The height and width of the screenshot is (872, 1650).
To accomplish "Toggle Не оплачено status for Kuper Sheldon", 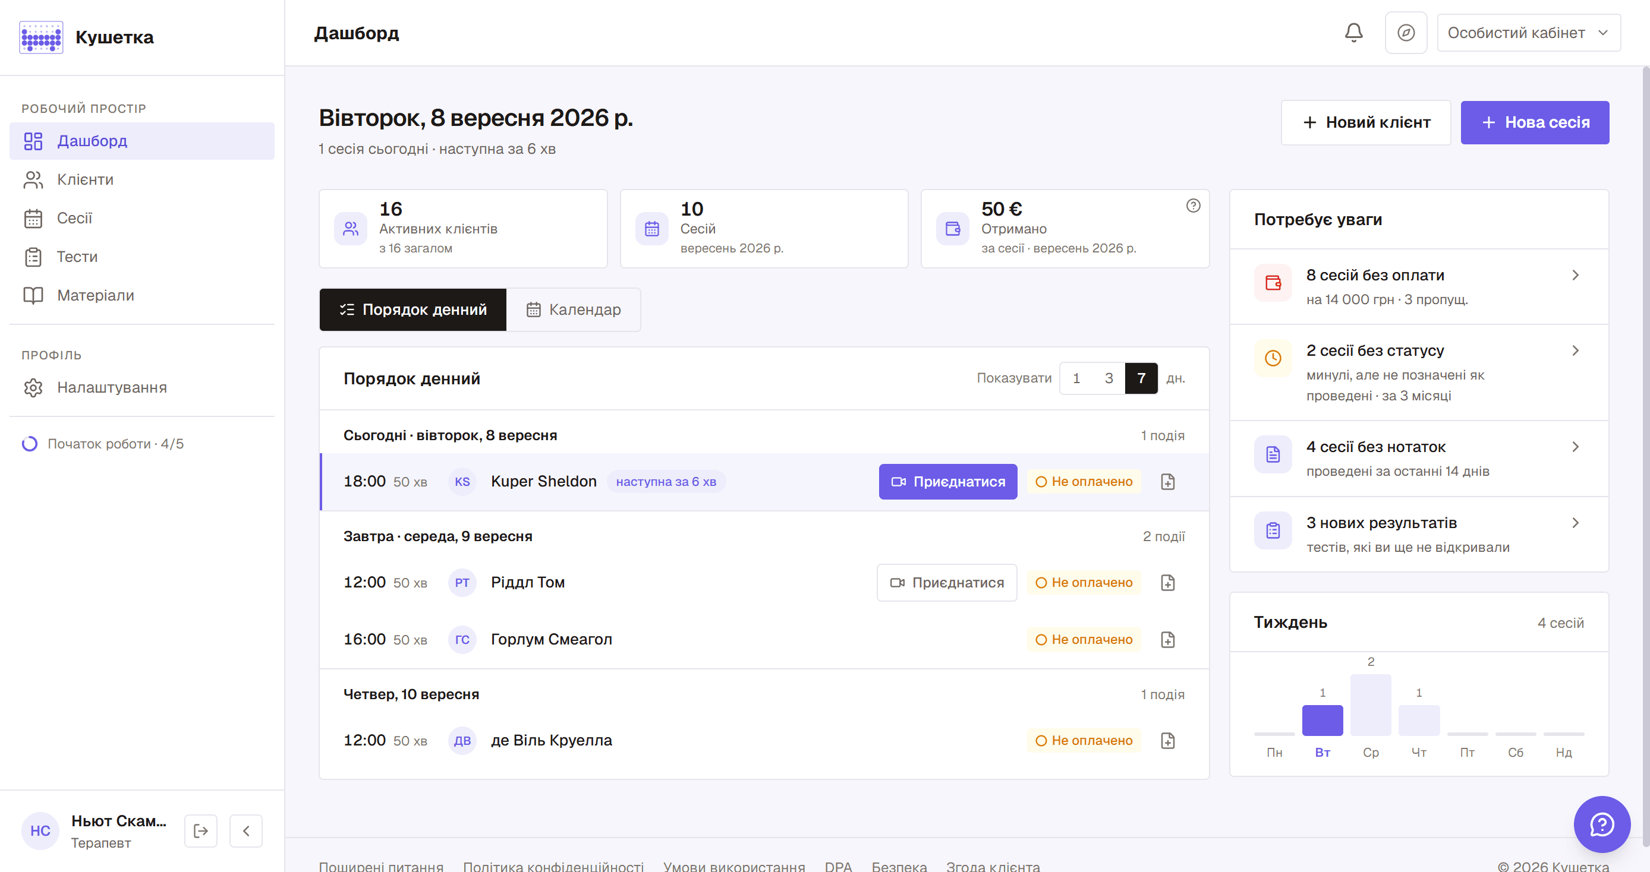I will 1084,482.
